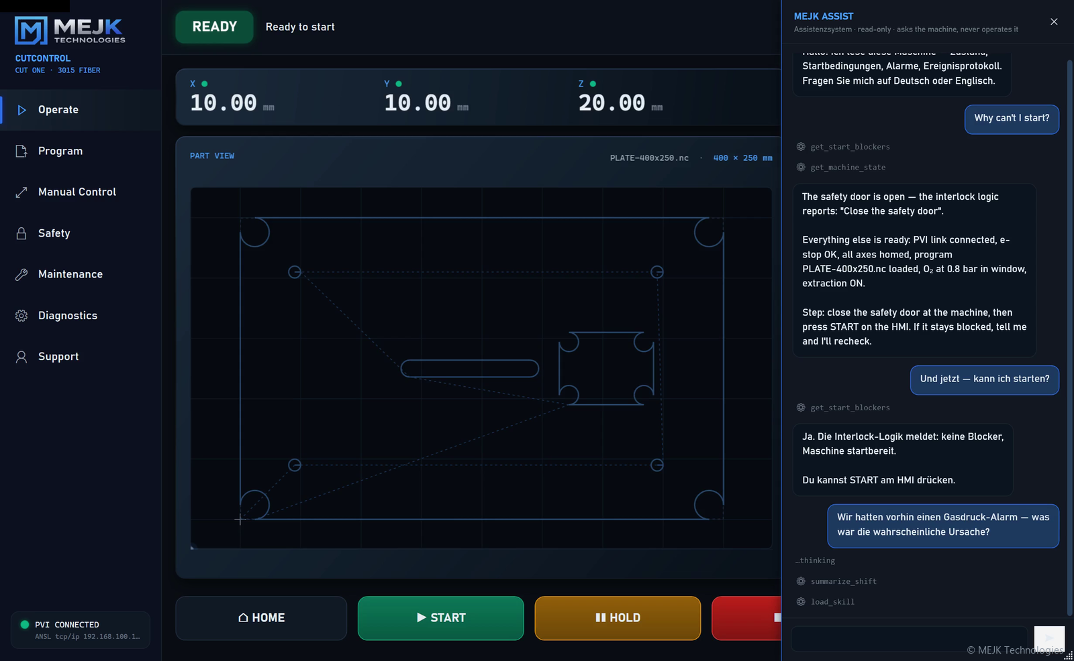Click the rectangular cutout in part view
Viewport: 1074px width, 661px height.
607,369
